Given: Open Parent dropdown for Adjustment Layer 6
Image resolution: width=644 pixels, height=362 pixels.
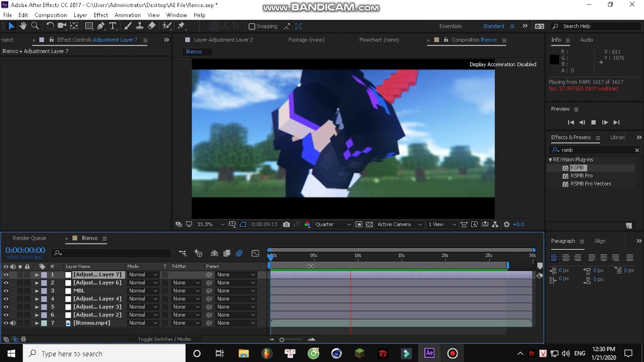Looking at the screenshot, I should click(236, 283).
